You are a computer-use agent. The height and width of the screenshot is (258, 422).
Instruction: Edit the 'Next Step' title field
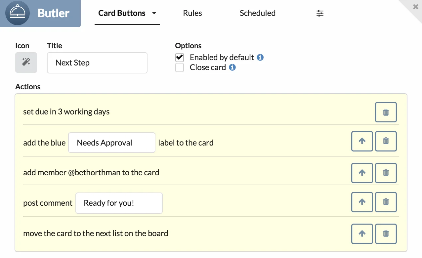click(97, 63)
